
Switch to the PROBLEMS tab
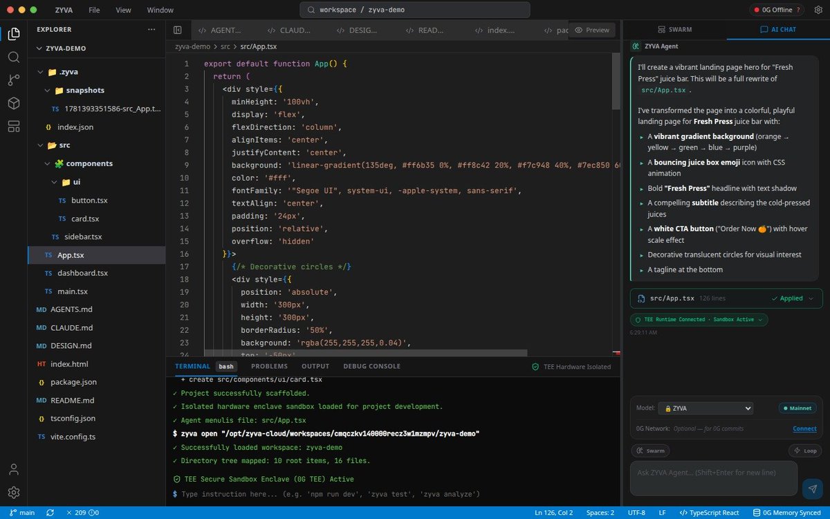click(x=269, y=366)
